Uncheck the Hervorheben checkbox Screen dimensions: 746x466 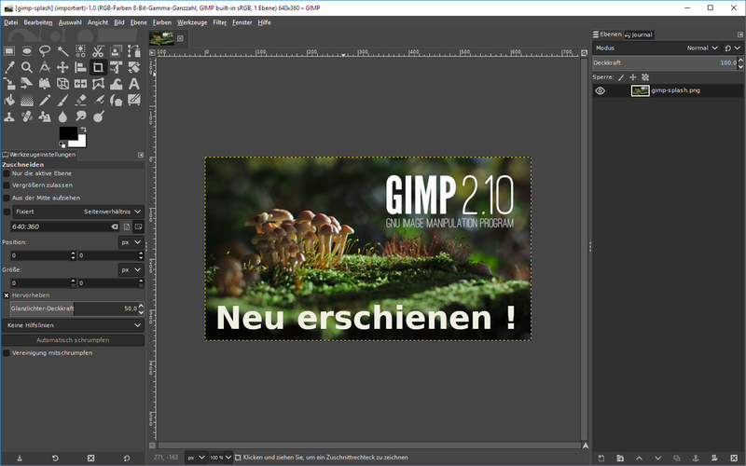pyautogui.click(x=7, y=295)
